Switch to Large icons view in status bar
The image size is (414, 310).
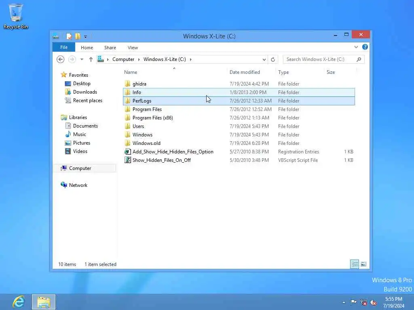363,264
